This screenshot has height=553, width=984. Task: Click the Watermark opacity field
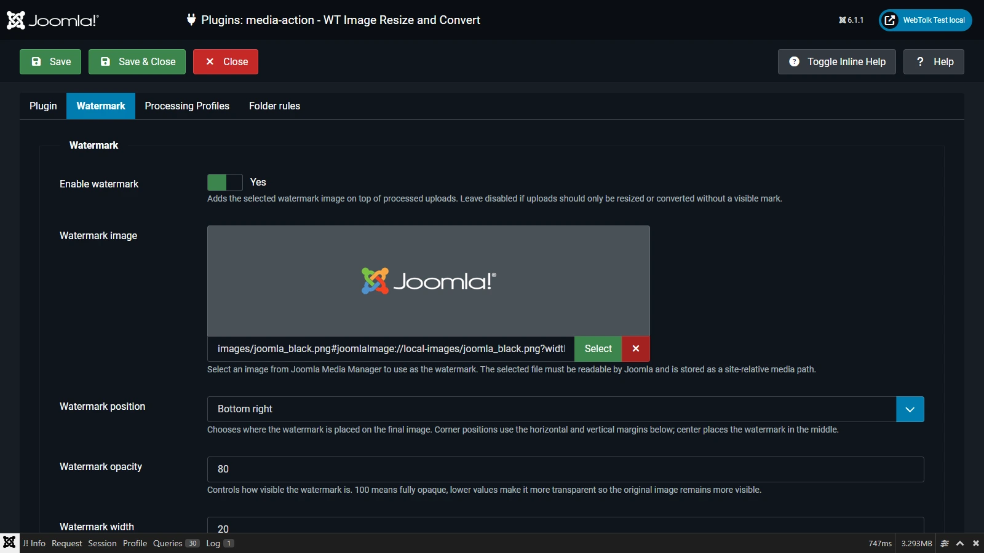pyautogui.click(x=566, y=469)
